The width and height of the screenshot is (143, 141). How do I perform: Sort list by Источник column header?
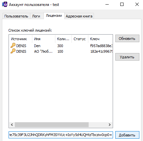click(x=20, y=39)
